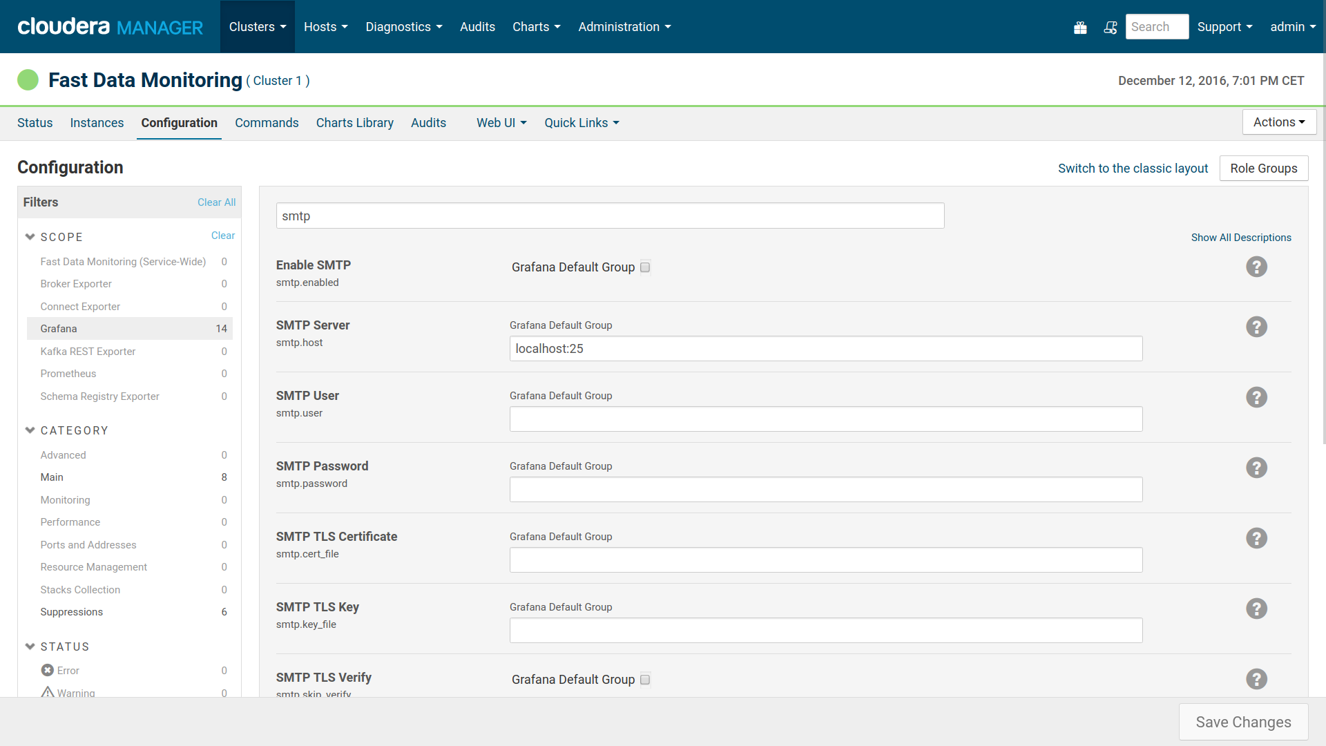Select Fast Data Monitoring (Service-Wide) scope
The height and width of the screenshot is (746, 1326).
(x=130, y=262)
